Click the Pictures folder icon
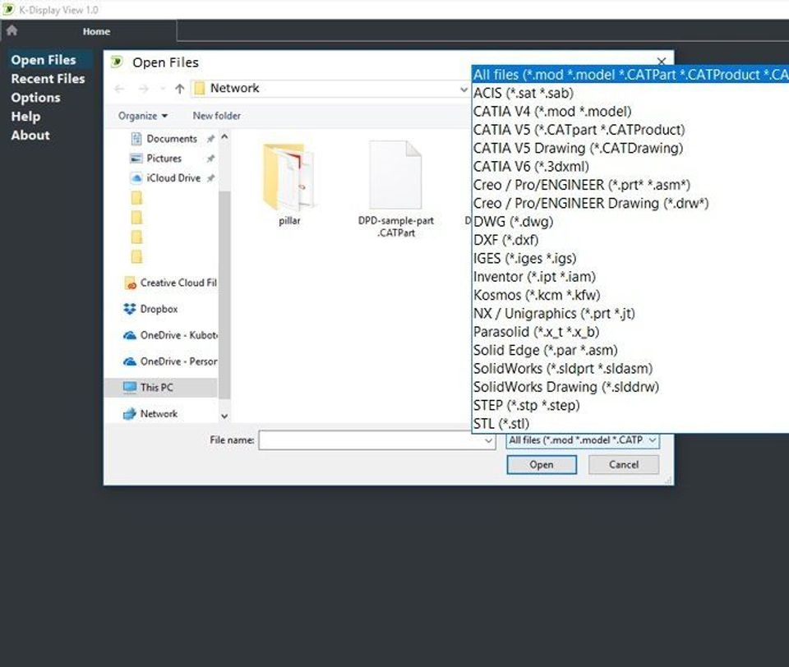The width and height of the screenshot is (789, 667). click(136, 159)
